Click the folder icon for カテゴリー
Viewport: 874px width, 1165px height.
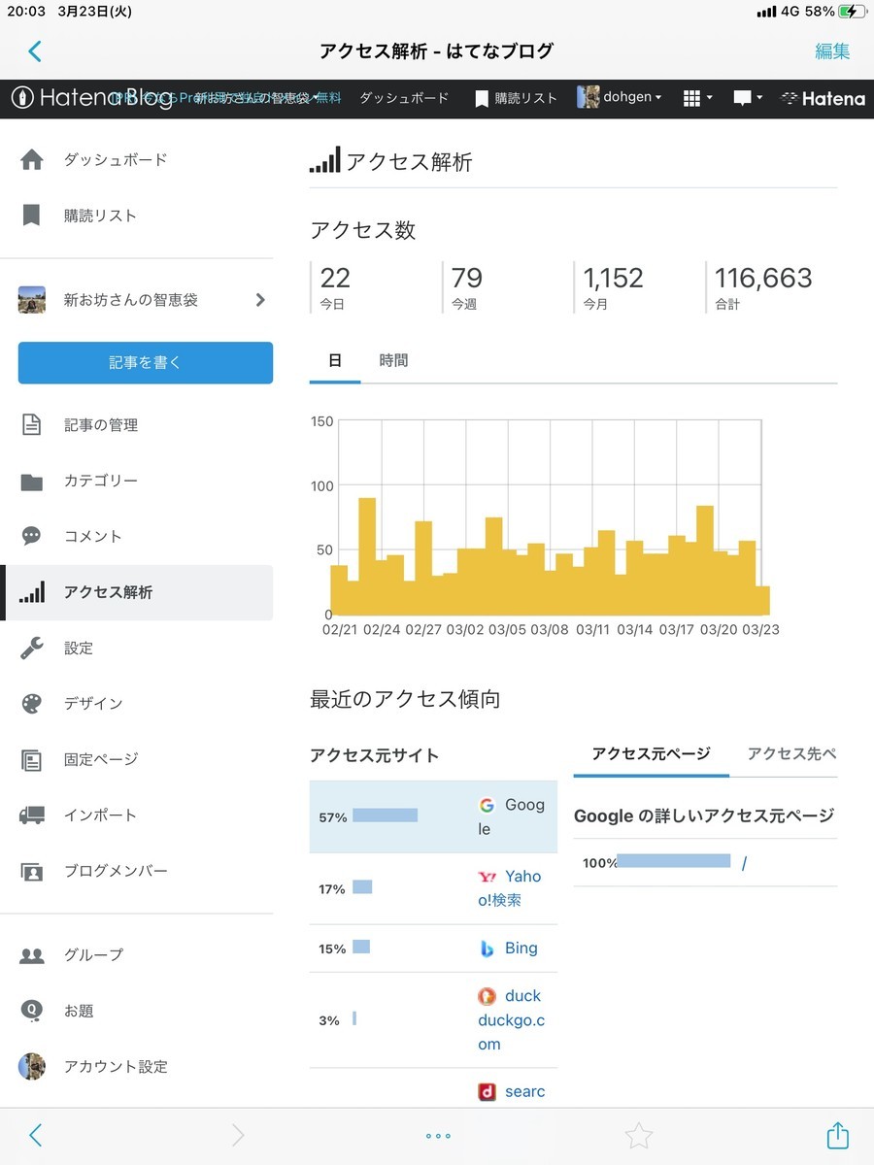coord(32,481)
